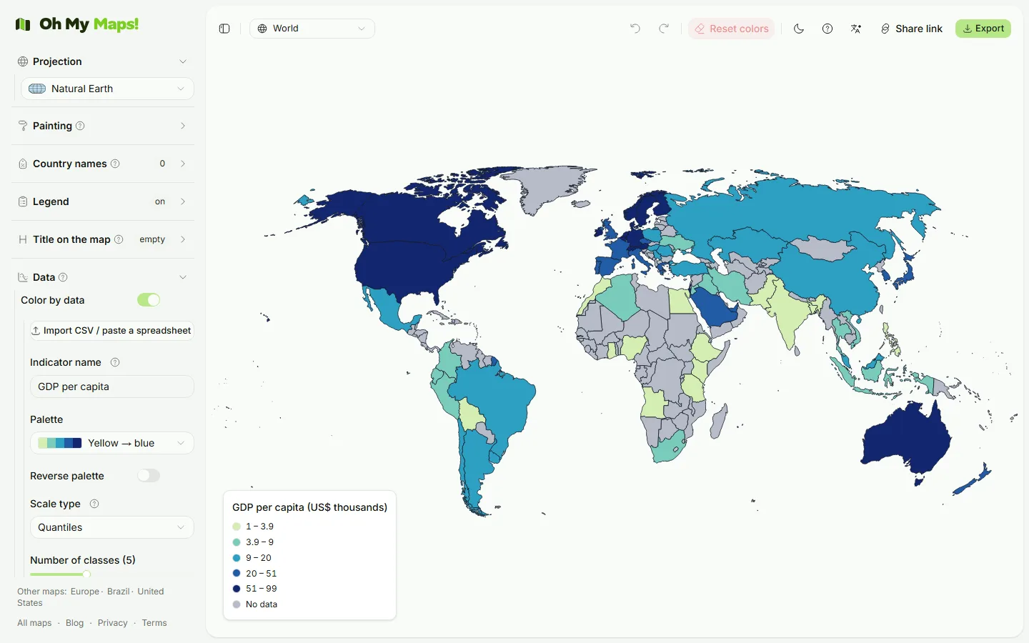Open the Country names section
Screen dimensions: 1029x643
[103, 164]
